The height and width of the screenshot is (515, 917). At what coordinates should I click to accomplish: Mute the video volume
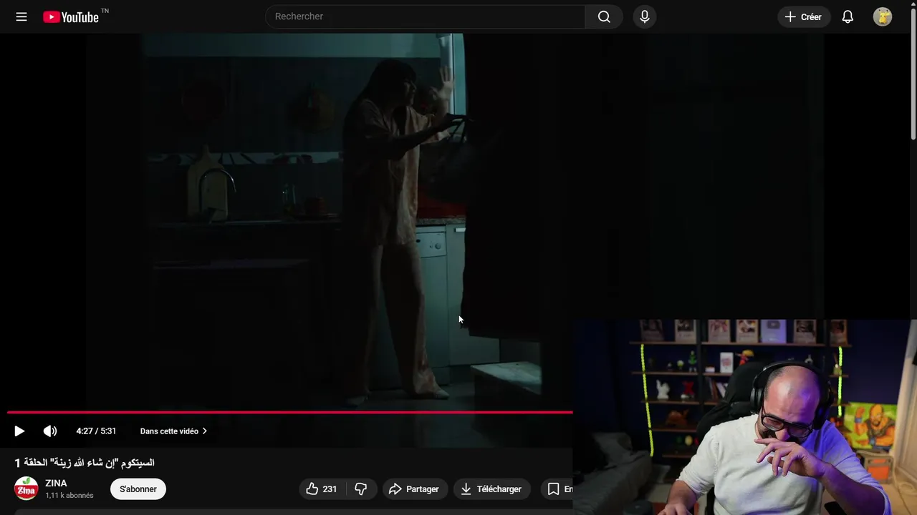pyautogui.click(x=50, y=431)
